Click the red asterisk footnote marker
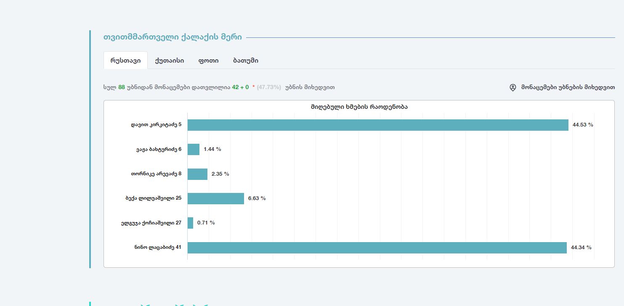This screenshot has height=306, width=624. tap(253, 87)
